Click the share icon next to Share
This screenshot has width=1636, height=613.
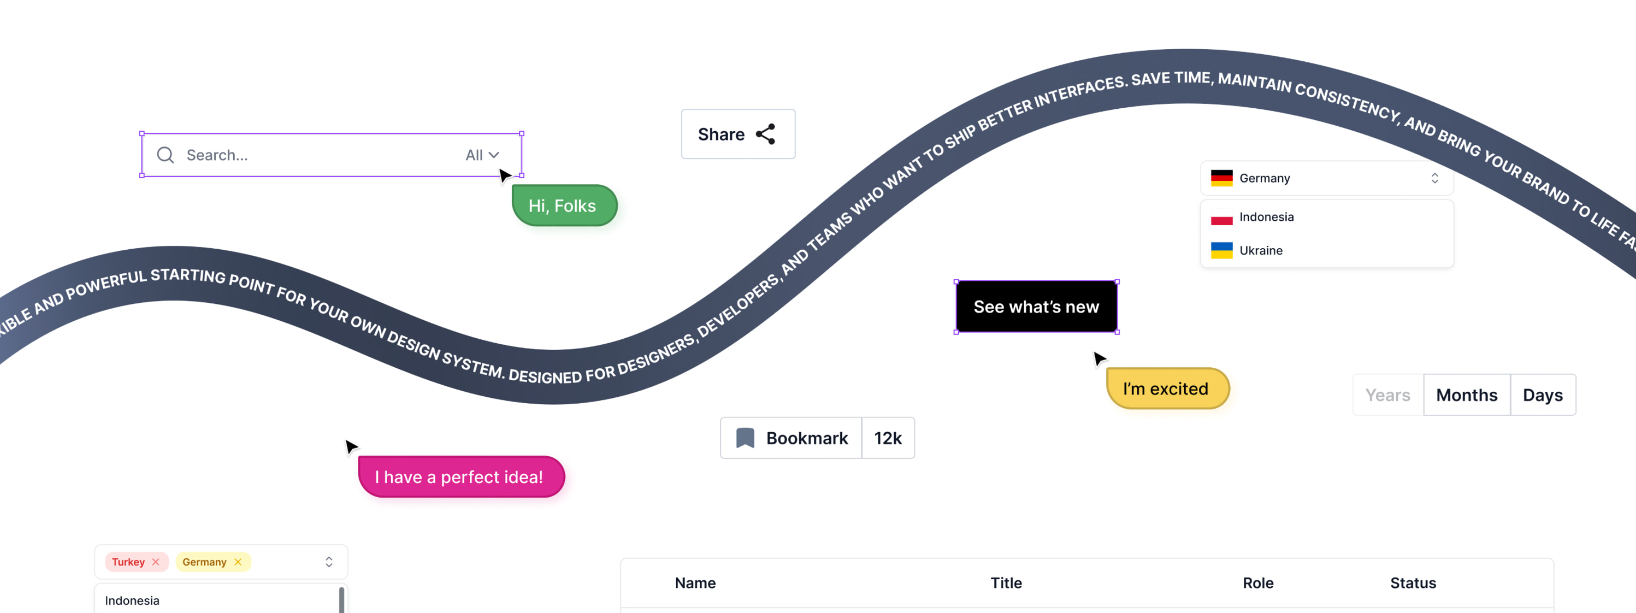tap(766, 134)
